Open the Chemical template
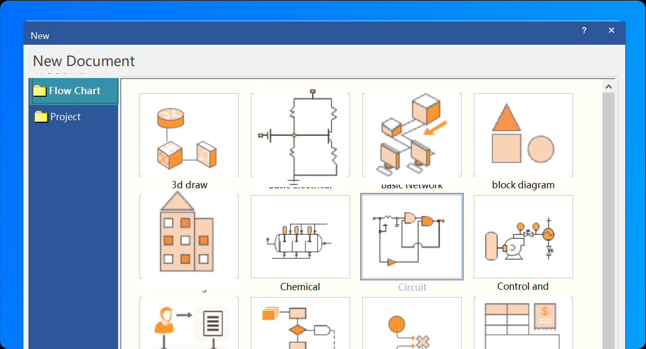Viewport: 646px width, 349px height. click(x=300, y=237)
